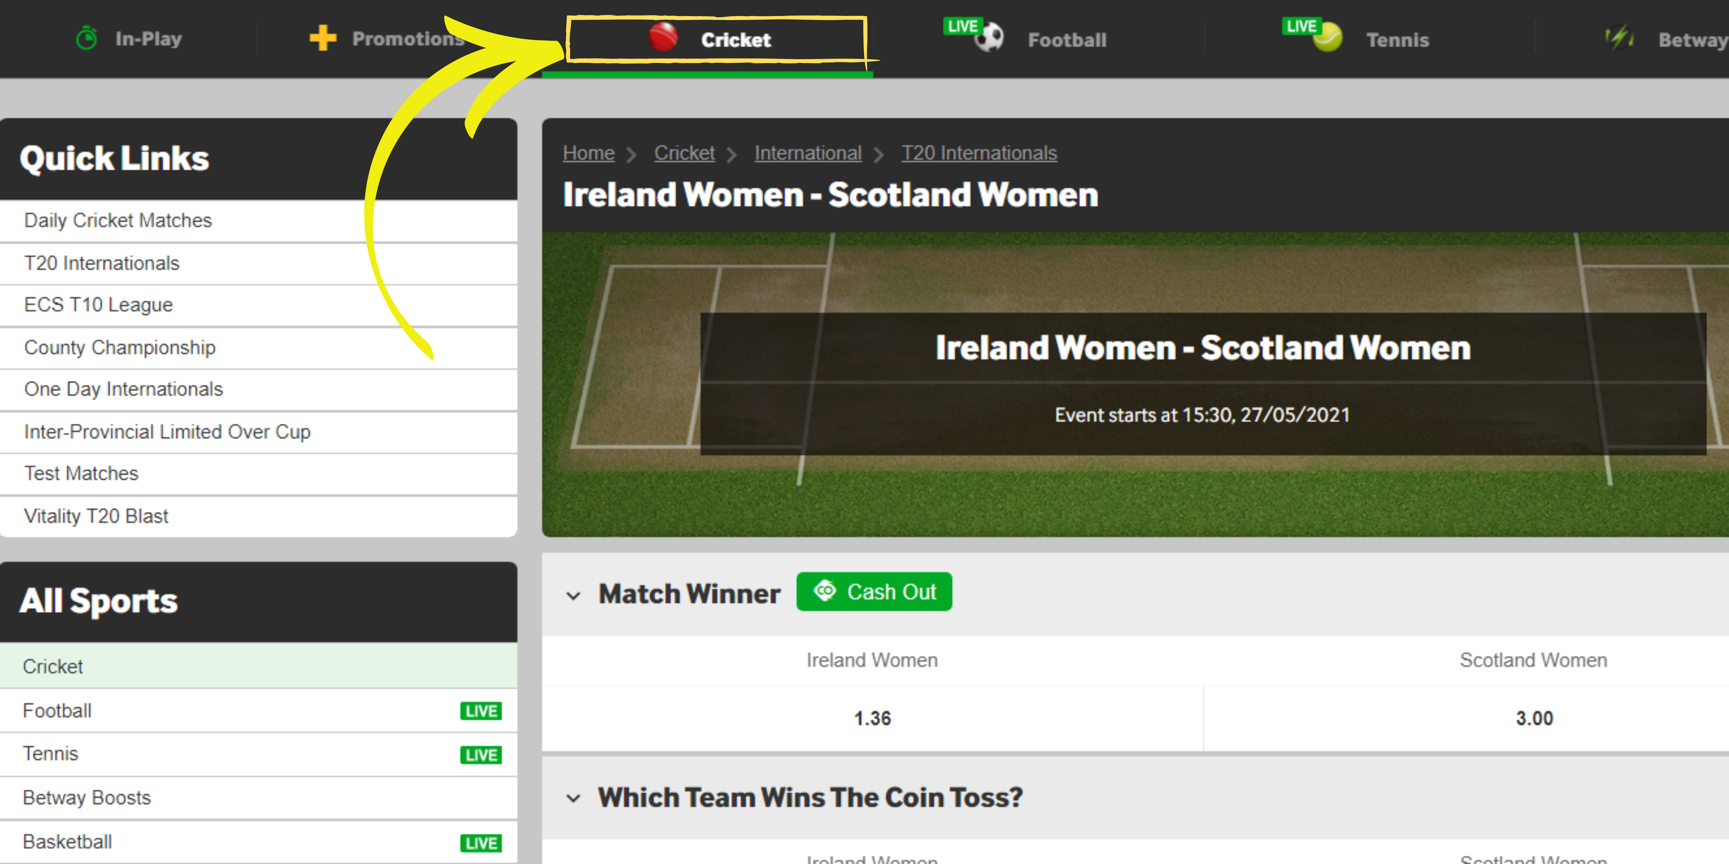Image resolution: width=1729 pixels, height=864 pixels.
Task: Go to Home breadcrumb link
Action: 589,153
